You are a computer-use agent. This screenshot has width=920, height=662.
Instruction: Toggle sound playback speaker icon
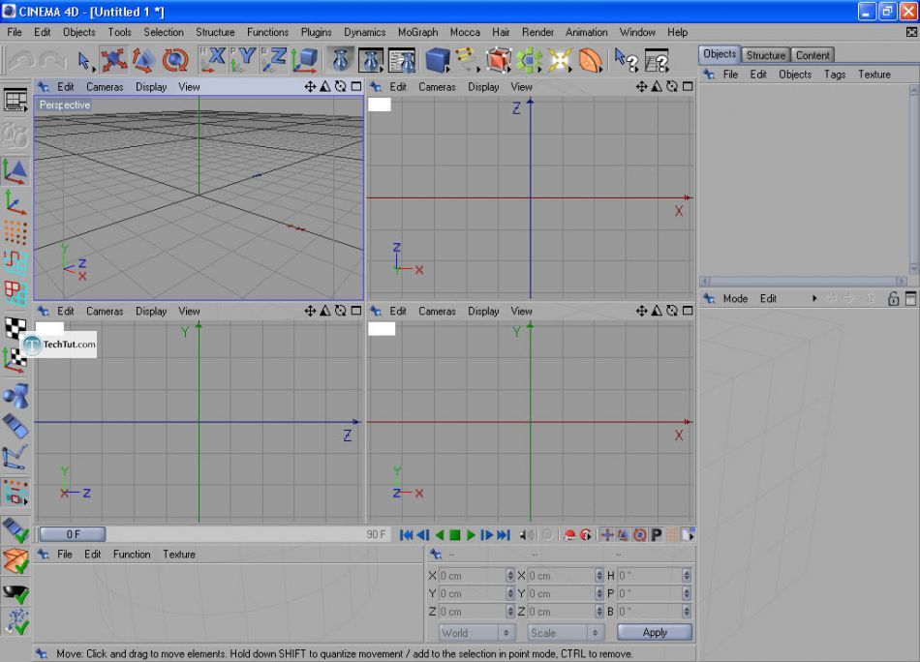click(527, 535)
